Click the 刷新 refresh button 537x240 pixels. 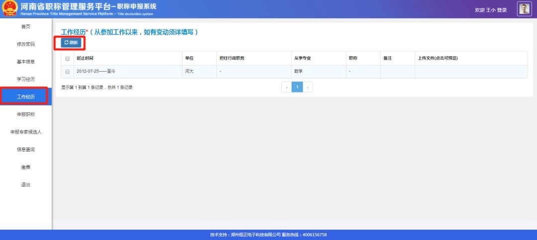tap(71, 43)
